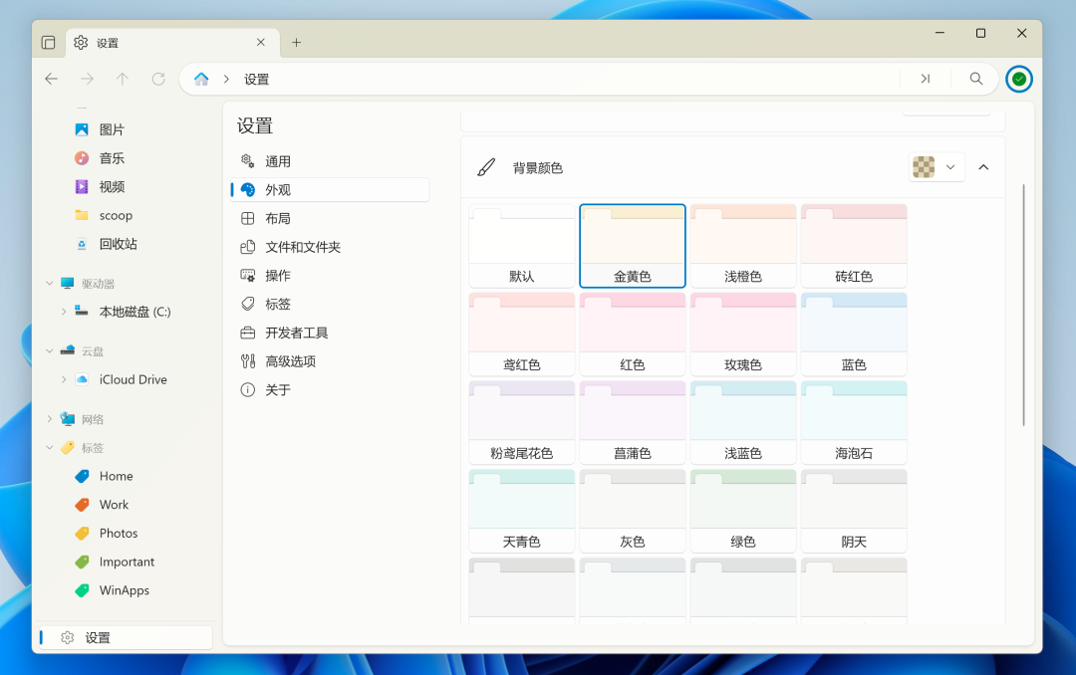Viewport: 1076px width, 675px height.
Task: Select the 菖蒲色 theme
Action: pos(632,422)
